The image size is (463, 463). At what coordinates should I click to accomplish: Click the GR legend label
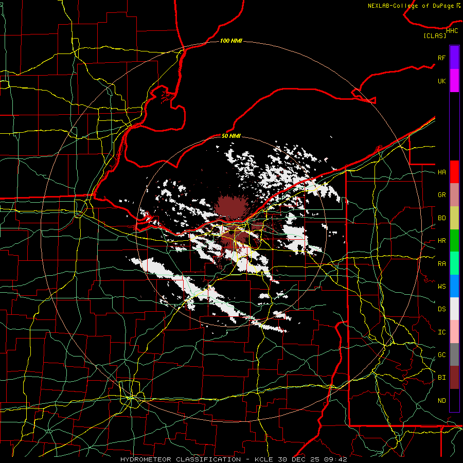click(441, 195)
